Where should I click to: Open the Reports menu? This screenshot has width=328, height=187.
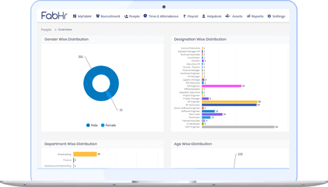255,16
